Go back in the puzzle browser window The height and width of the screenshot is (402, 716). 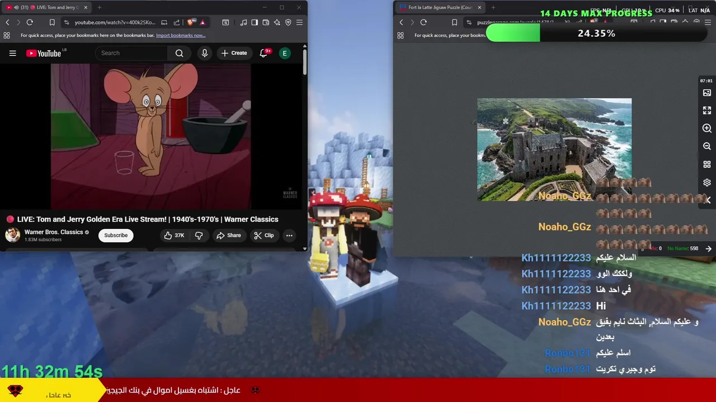pos(401,22)
